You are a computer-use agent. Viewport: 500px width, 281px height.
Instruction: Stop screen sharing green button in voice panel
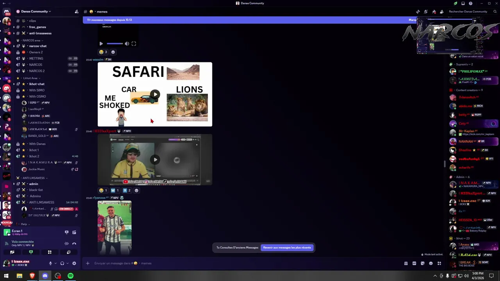pos(31,252)
